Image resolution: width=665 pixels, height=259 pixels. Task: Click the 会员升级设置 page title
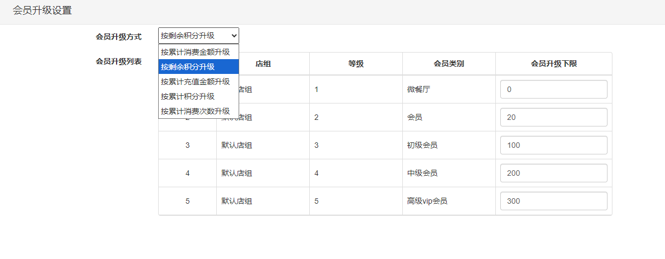[x=42, y=10]
